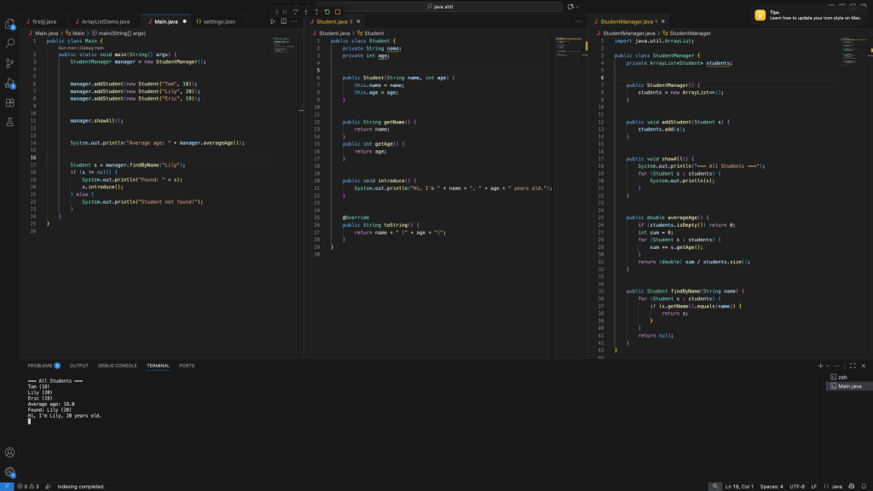Pause execution in the debug toolbar
Screen dimensions: 873x491
[285, 11]
